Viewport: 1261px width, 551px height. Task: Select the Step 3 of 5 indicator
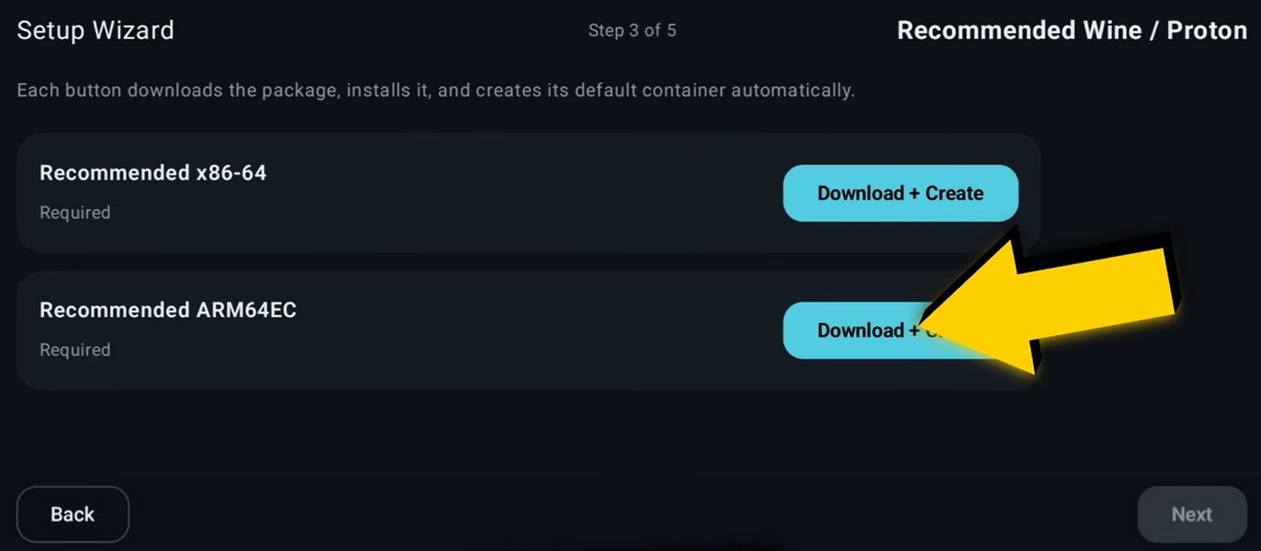point(631,31)
